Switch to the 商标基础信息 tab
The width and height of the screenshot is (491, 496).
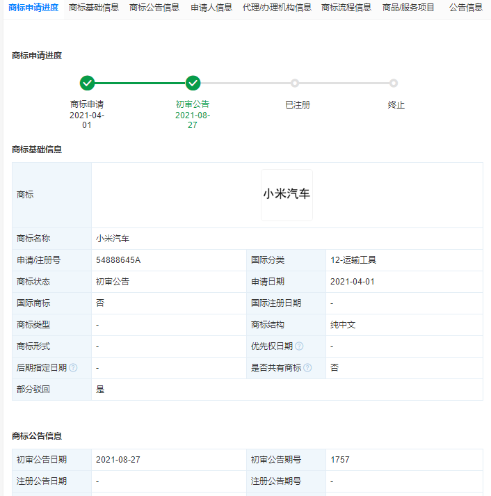pyautogui.click(x=94, y=8)
